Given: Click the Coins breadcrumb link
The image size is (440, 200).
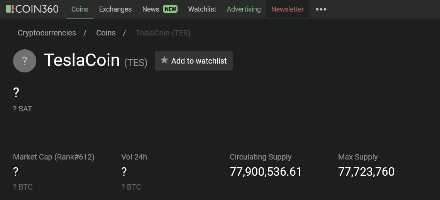Looking at the screenshot, I should tap(106, 33).
